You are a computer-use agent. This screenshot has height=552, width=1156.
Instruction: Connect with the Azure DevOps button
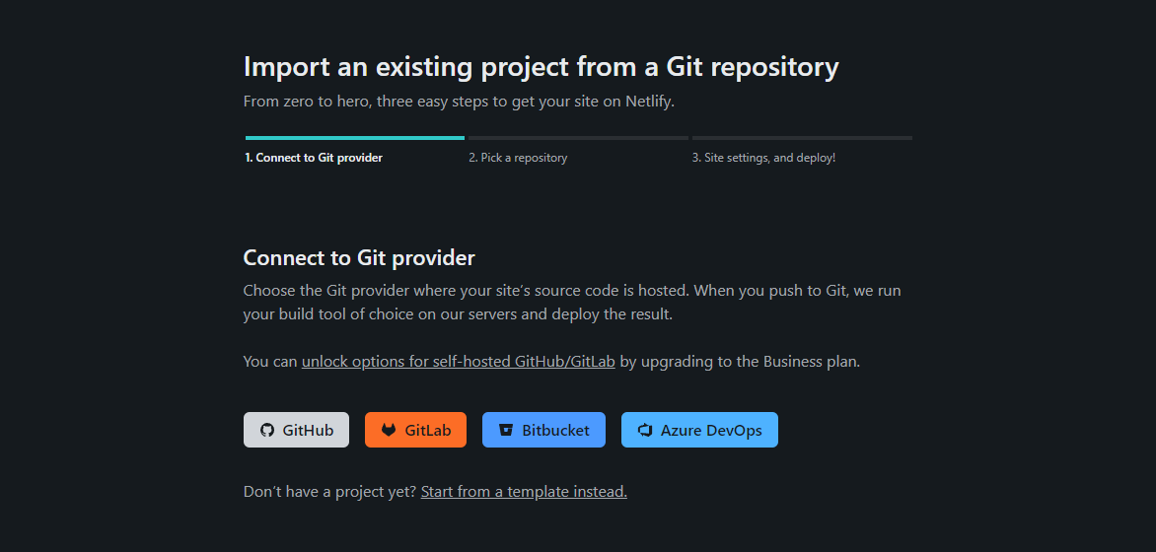click(x=699, y=430)
